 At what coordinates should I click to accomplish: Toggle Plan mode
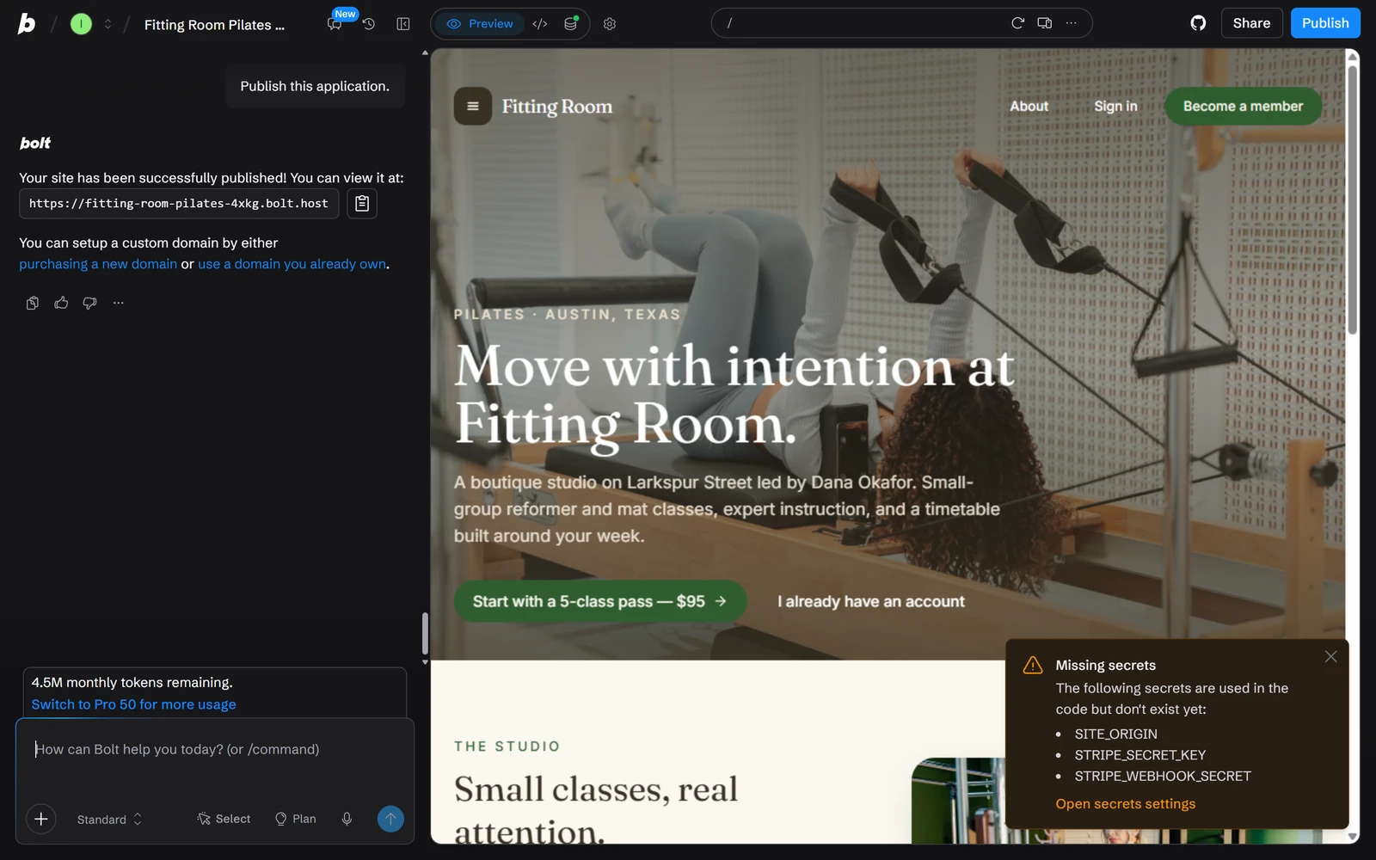295,819
